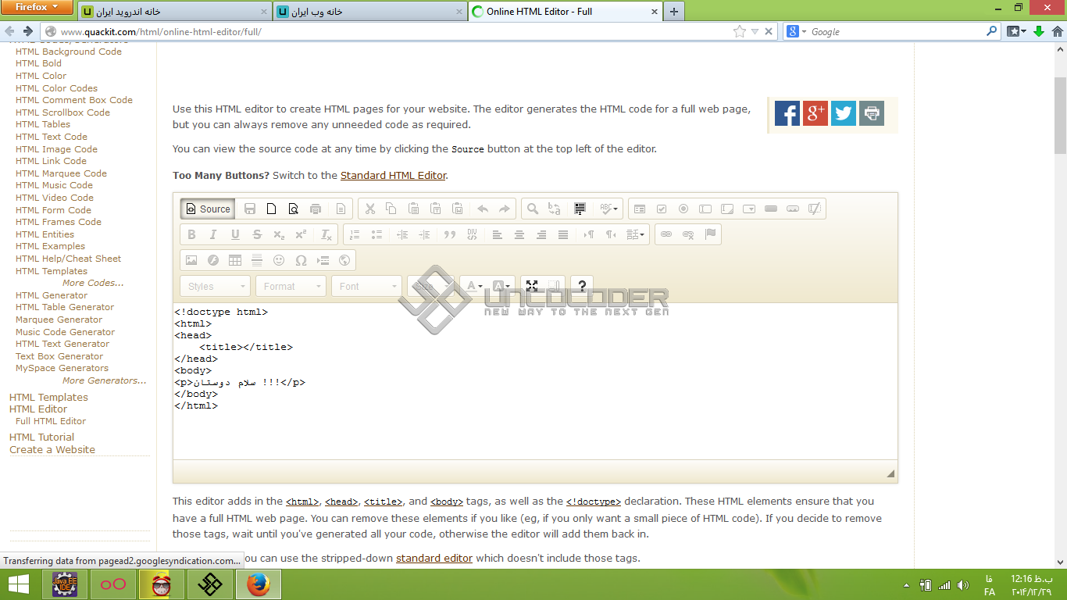The image size is (1067, 600).
Task: Insert a table
Action: click(x=235, y=260)
